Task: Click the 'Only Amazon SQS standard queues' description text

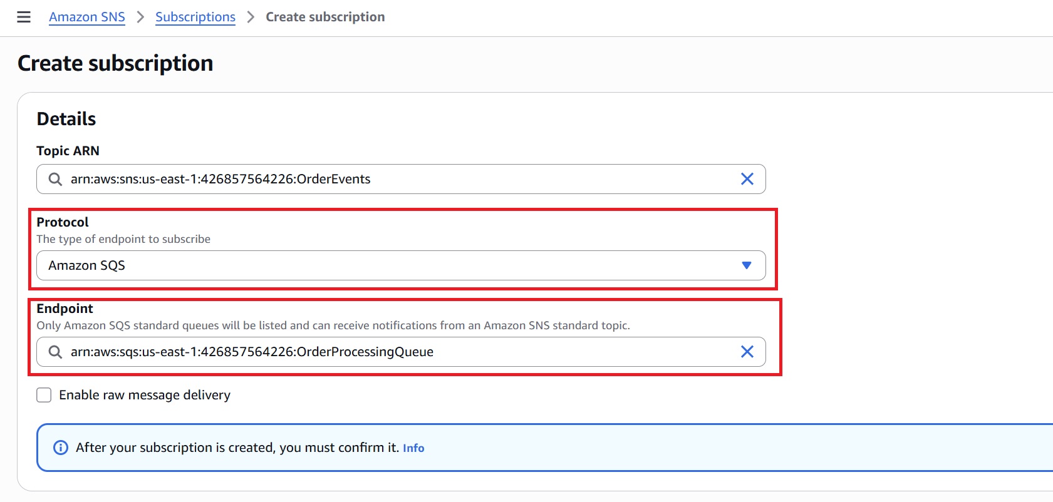Action: point(333,325)
